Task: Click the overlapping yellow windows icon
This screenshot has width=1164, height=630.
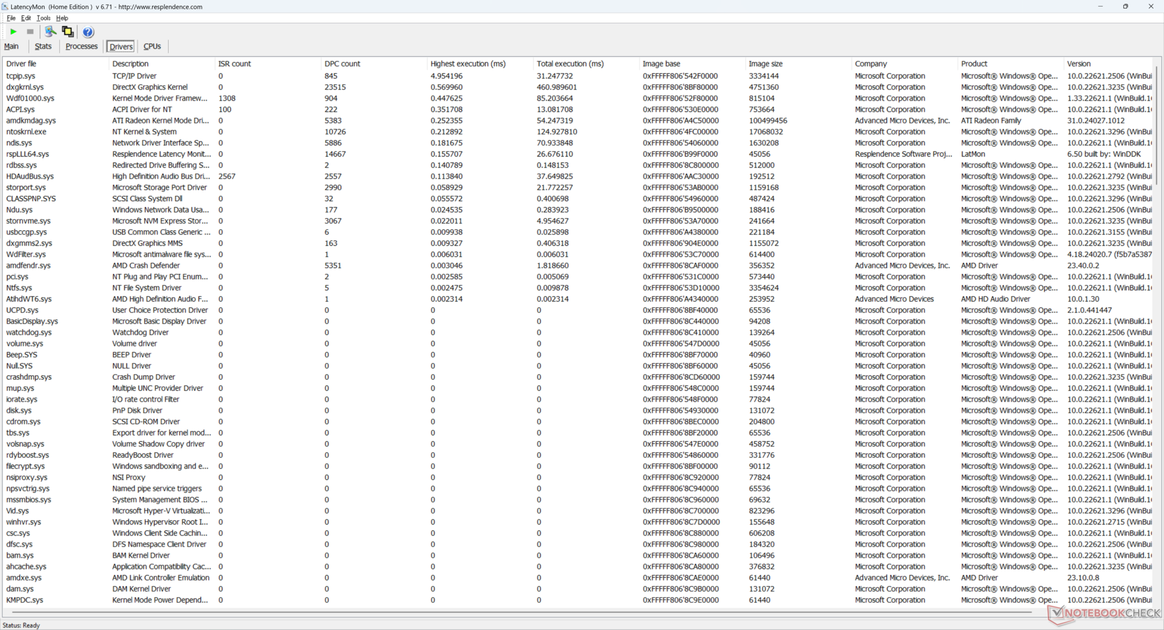Action: [x=68, y=32]
